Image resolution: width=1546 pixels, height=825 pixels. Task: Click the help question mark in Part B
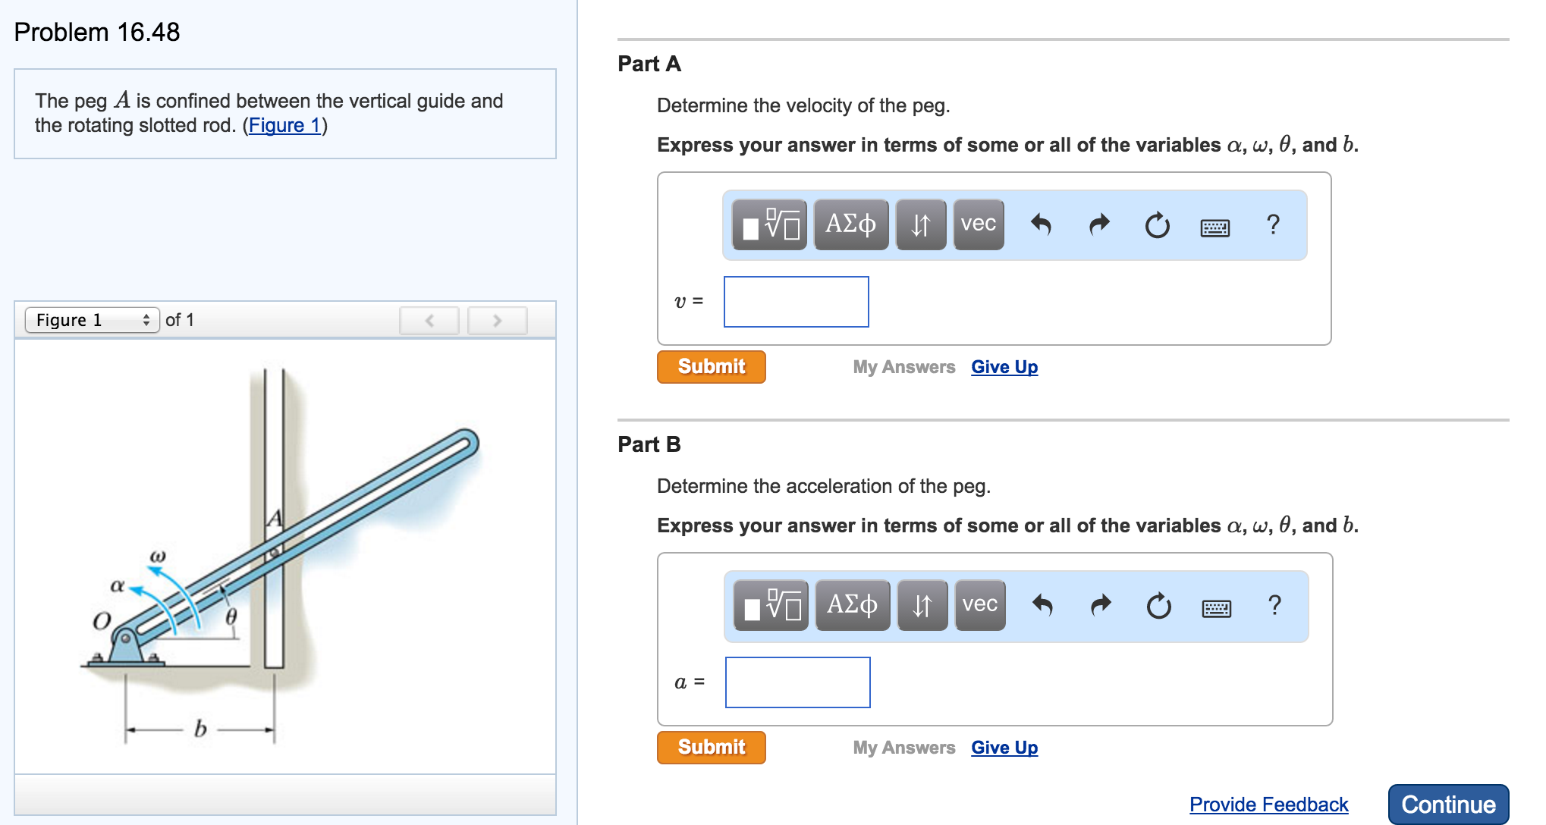[x=1274, y=605]
